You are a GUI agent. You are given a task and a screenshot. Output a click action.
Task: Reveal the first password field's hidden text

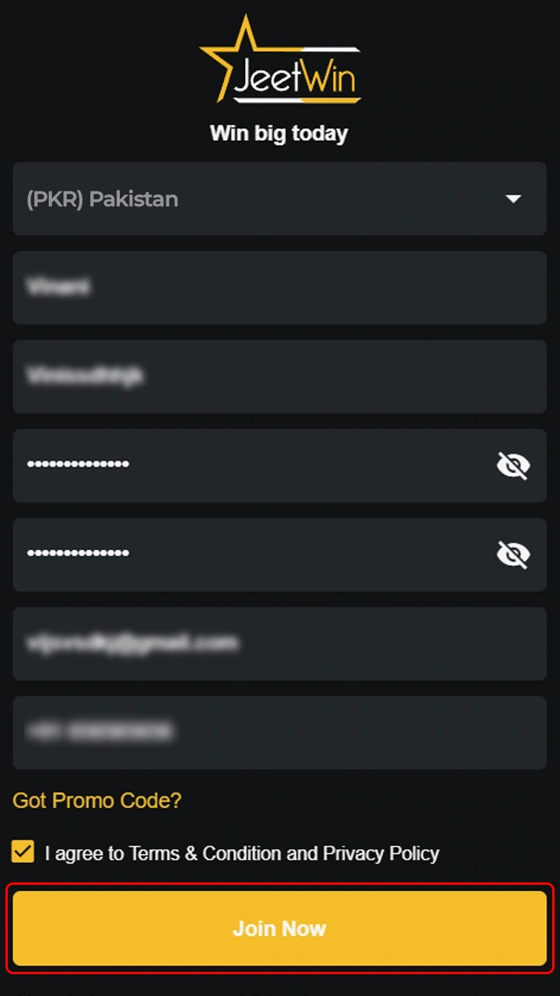point(513,466)
